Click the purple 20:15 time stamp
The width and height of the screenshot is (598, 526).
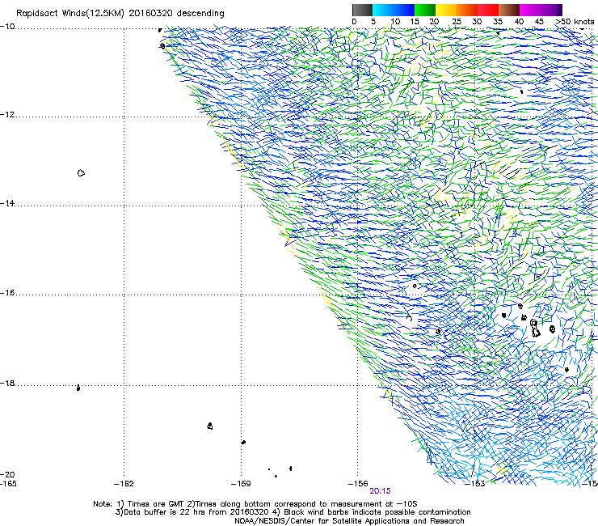tap(381, 491)
